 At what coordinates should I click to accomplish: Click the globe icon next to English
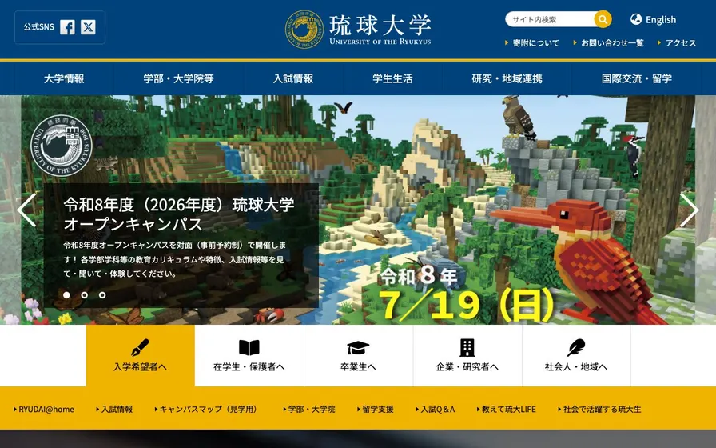pyautogui.click(x=635, y=19)
